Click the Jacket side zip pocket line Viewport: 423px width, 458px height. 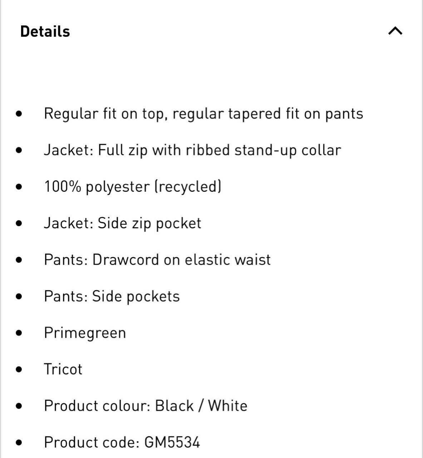coord(123,223)
